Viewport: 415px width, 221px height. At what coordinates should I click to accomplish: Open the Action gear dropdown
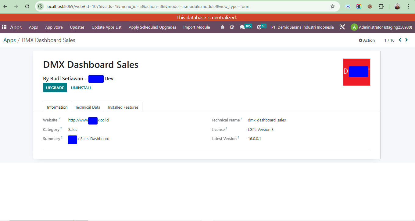click(367, 40)
